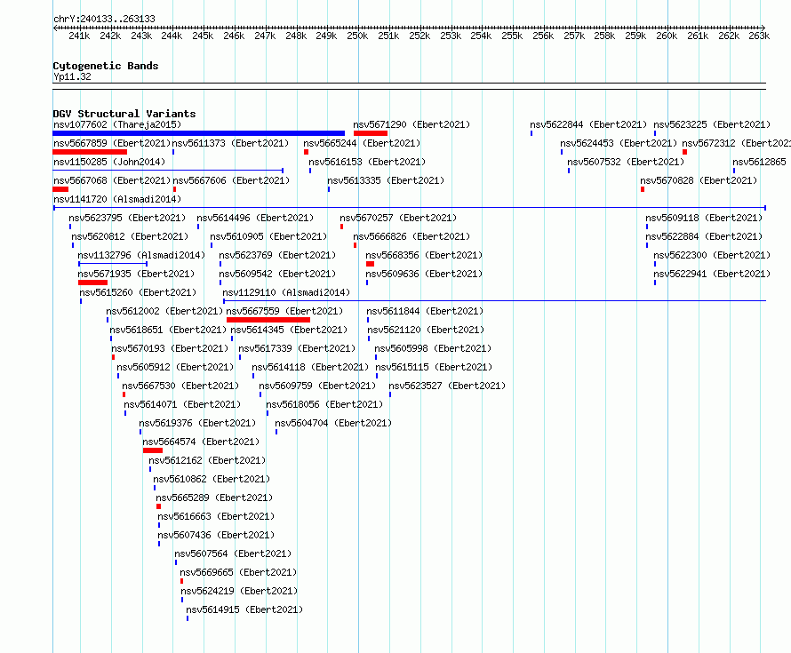Open nsv5611844 (Ebert2021) label

click(x=425, y=311)
